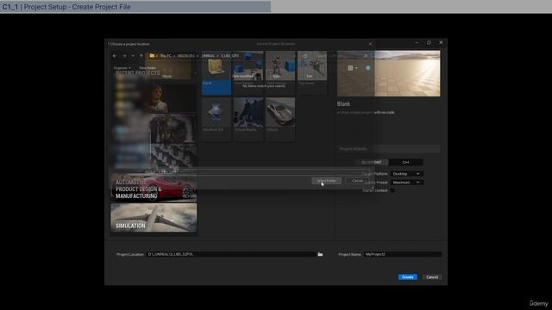Select the Vehicle template
Viewport: 552px width, 310px height.
click(x=280, y=119)
